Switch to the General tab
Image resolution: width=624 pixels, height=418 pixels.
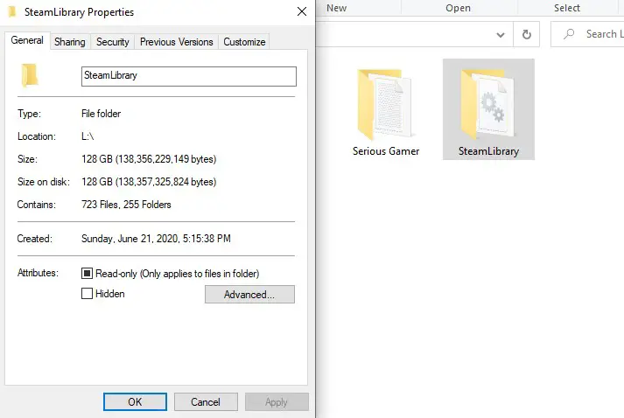tap(27, 40)
